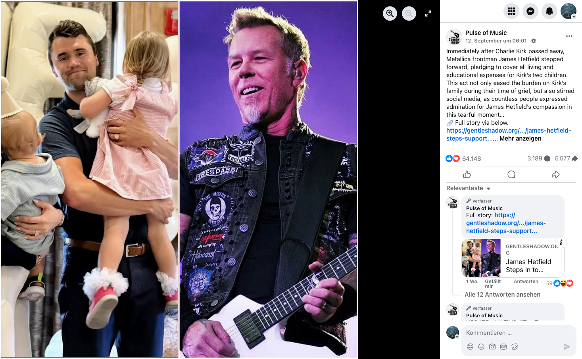Image resolution: width=582 pixels, height=359 pixels.
Task: Open Messenger chats
Action: 530,11
